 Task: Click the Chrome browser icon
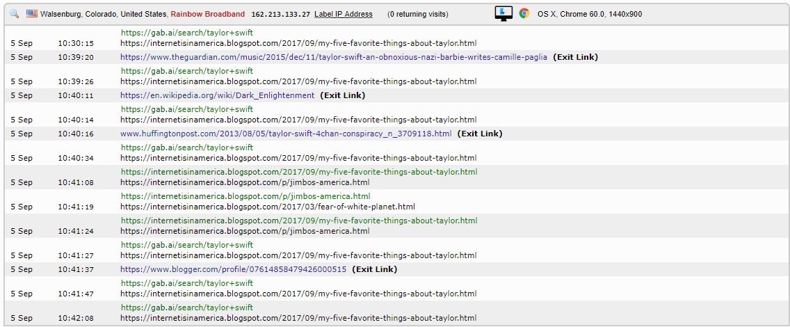point(524,14)
